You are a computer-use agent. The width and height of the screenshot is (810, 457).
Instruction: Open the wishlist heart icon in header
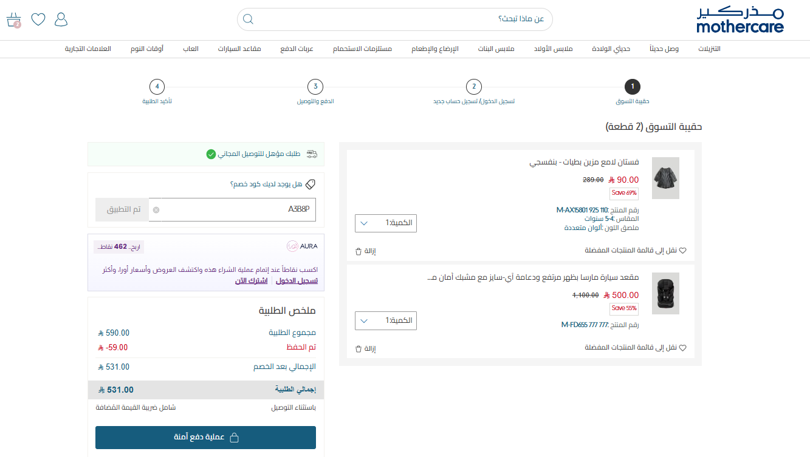click(38, 19)
